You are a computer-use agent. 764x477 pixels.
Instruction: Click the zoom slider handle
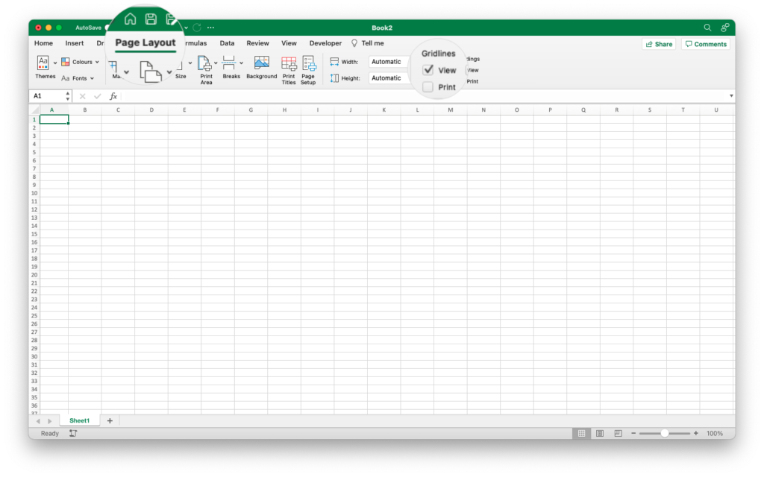coord(664,434)
